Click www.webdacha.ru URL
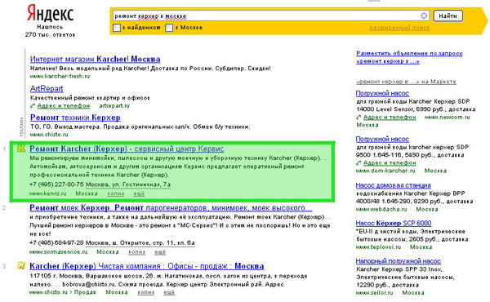The height and width of the screenshot is (302, 490). [x=381, y=209]
